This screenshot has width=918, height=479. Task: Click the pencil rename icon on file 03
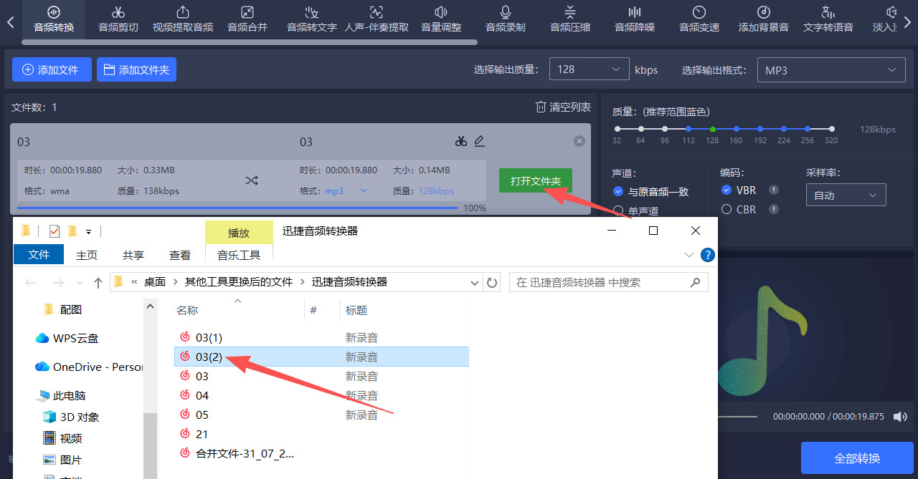[x=480, y=141]
